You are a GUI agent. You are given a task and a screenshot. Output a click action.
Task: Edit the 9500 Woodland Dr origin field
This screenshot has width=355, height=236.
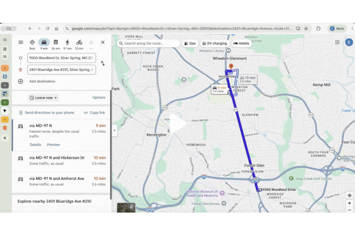click(62, 58)
